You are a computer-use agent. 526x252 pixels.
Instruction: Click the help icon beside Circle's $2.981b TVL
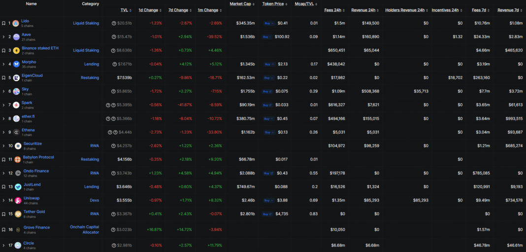coord(114,246)
